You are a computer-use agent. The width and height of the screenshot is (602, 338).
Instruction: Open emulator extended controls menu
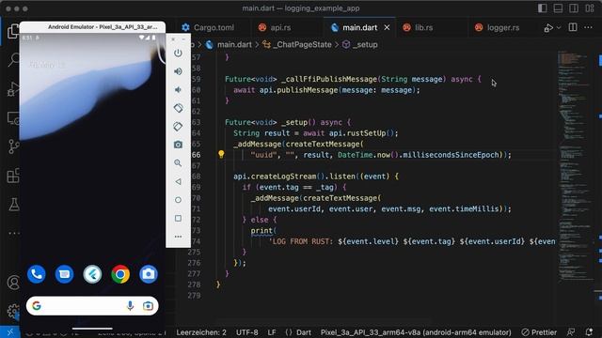coord(178,237)
